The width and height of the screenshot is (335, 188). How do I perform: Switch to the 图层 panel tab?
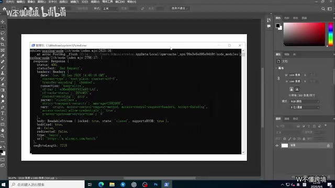pyautogui.click(x=278, y=119)
